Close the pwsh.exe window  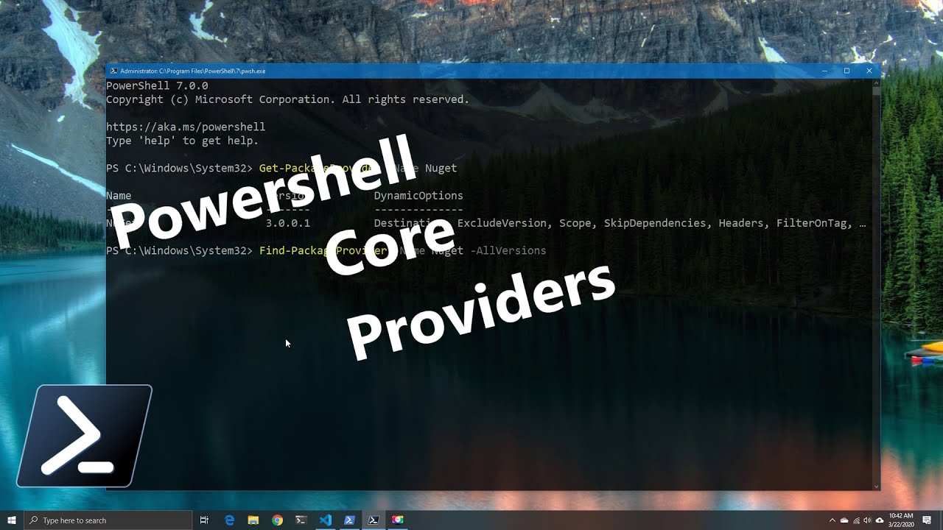[x=869, y=71]
